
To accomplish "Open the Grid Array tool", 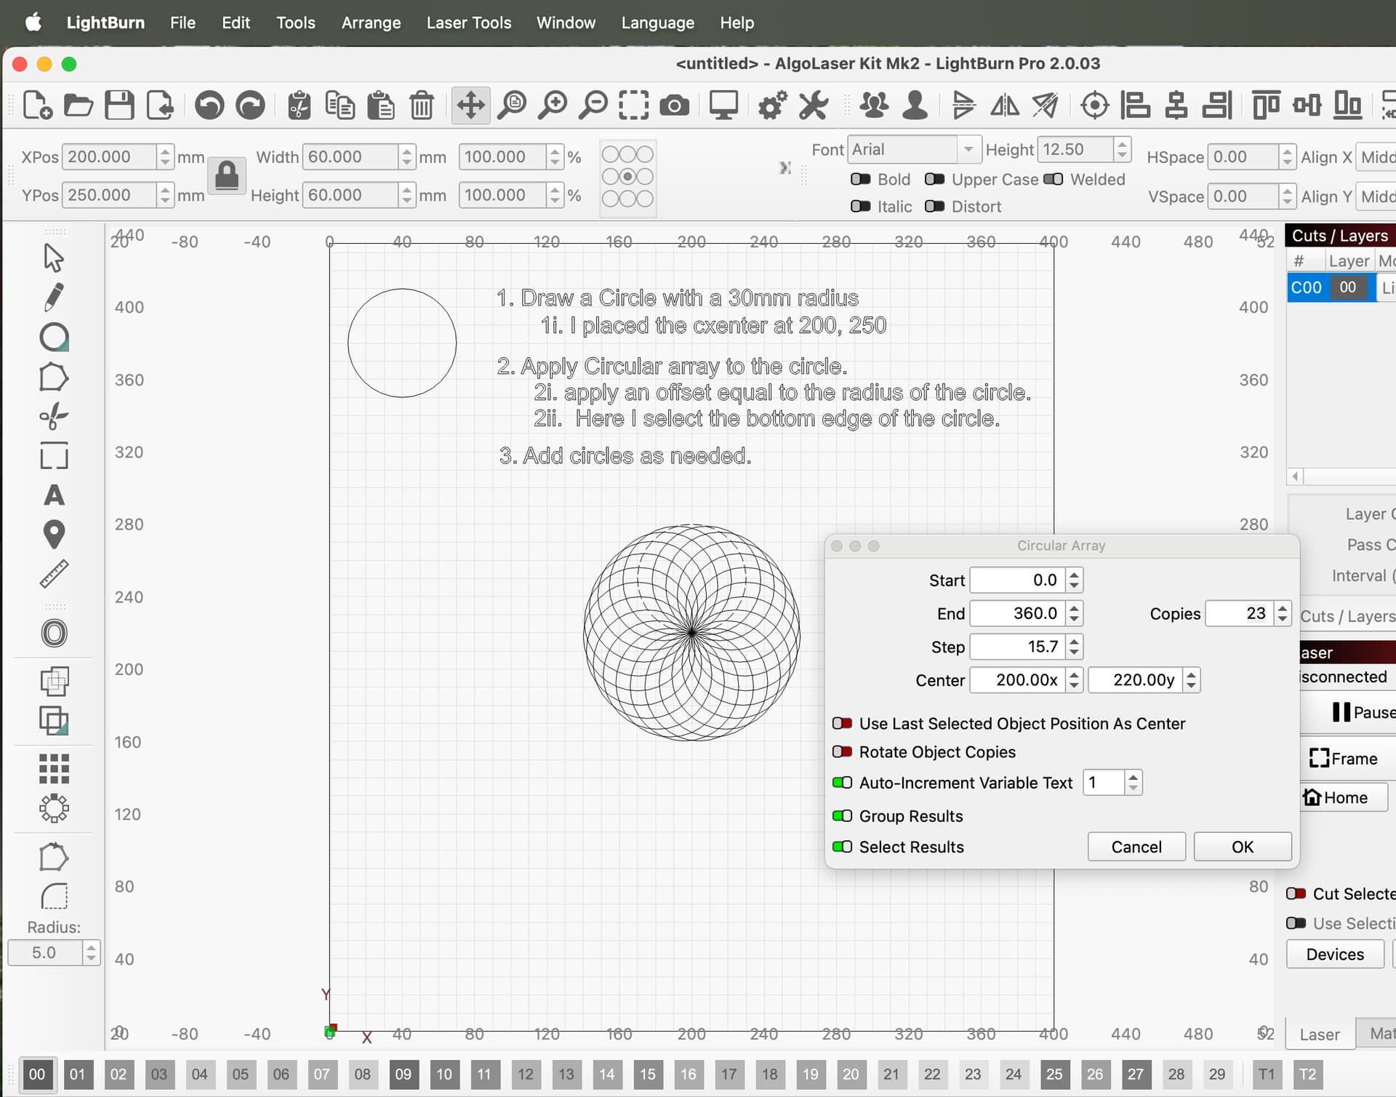I will [54, 768].
